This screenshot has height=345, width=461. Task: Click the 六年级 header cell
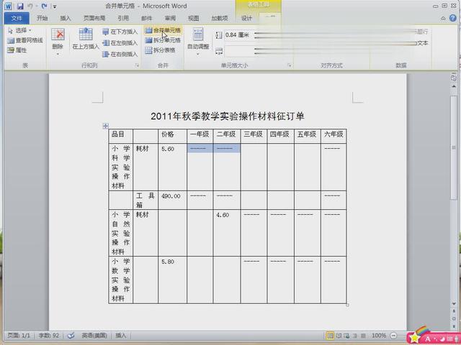334,136
